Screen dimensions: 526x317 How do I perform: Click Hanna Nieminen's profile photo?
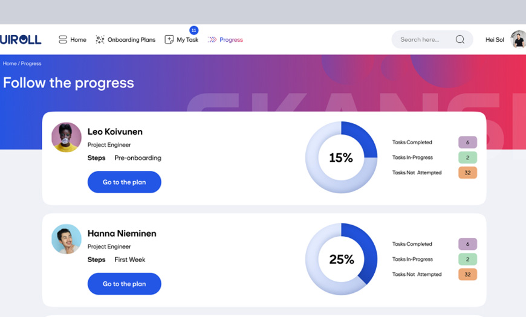pos(67,239)
